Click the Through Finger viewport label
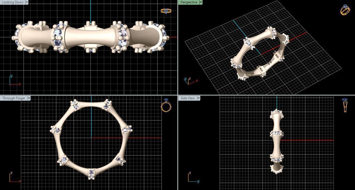This screenshot has width=355, height=190. [14, 98]
